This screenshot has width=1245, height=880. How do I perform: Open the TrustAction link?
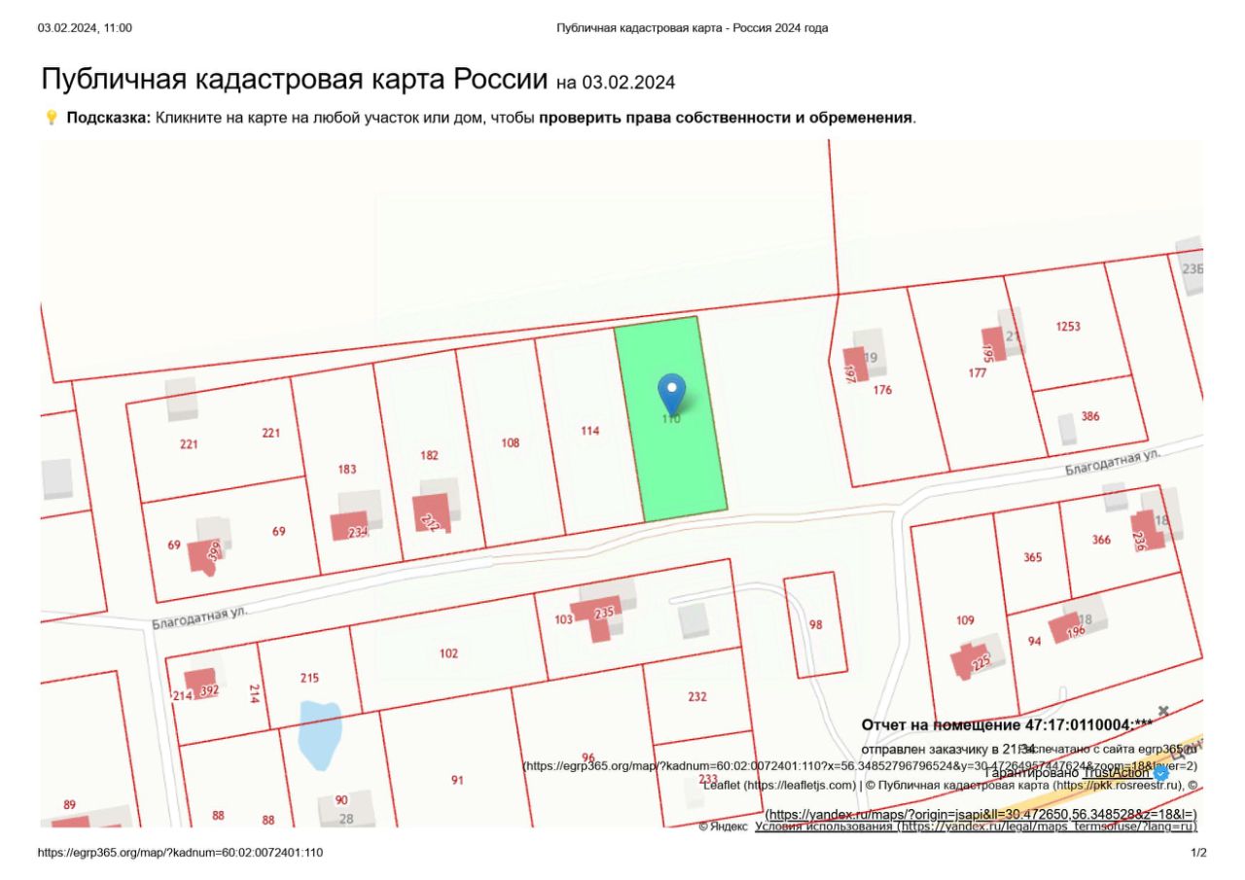pyautogui.click(x=1116, y=773)
